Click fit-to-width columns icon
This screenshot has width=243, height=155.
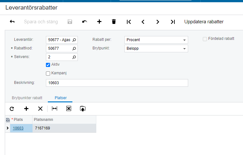tap(55, 109)
